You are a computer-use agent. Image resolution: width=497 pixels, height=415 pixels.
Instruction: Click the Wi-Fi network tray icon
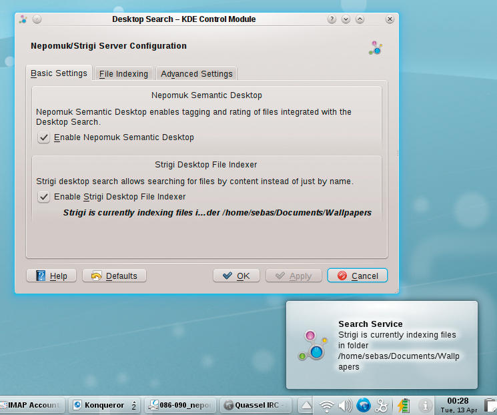(326, 406)
